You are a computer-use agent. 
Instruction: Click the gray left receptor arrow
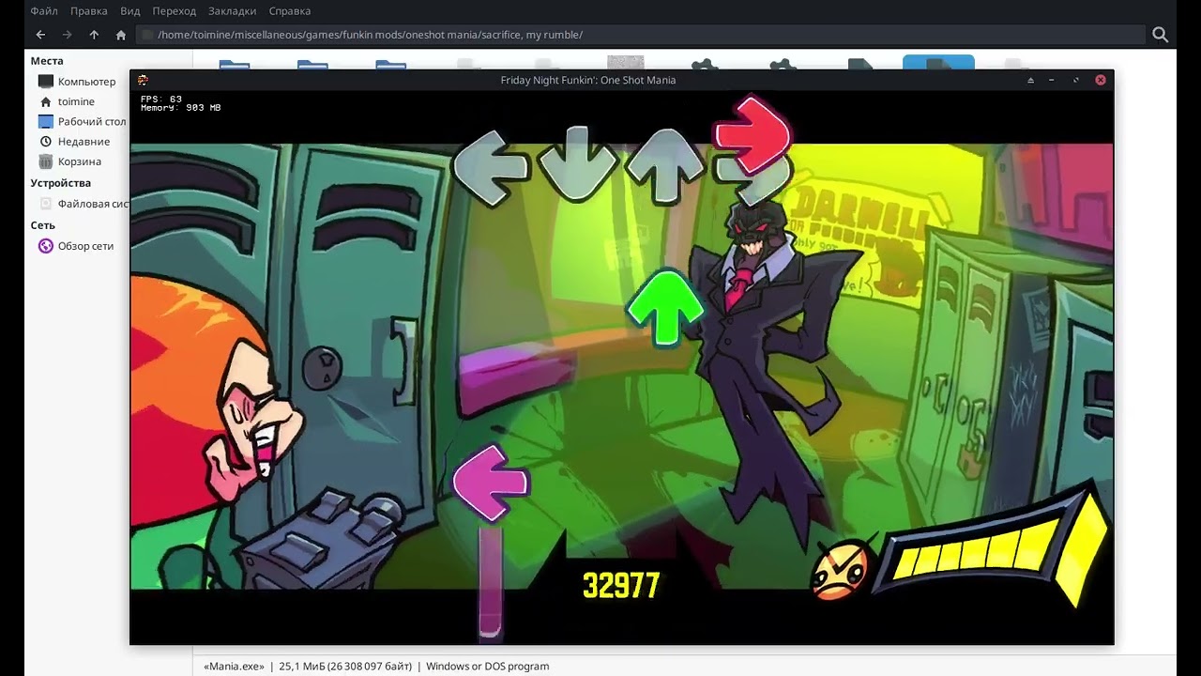[x=490, y=167]
